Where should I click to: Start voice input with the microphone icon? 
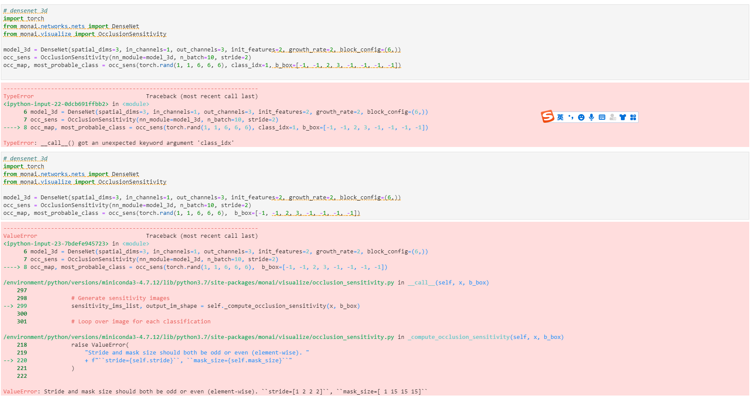pyautogui.click(x=591, y=117)
